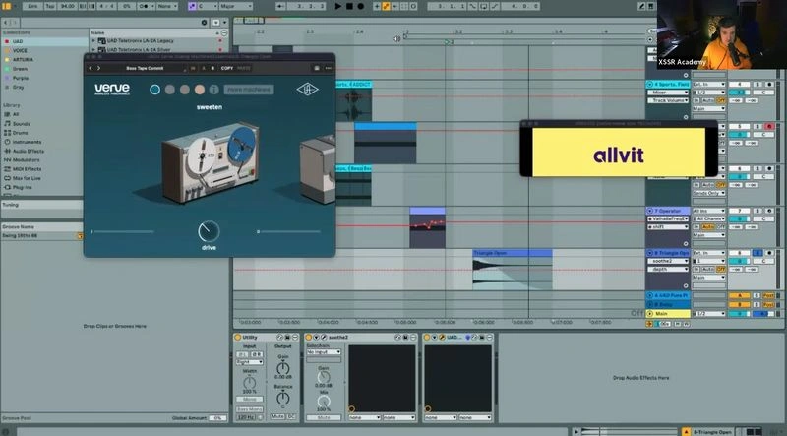
Task: Select the Drums category in browser
Action: 20,133
